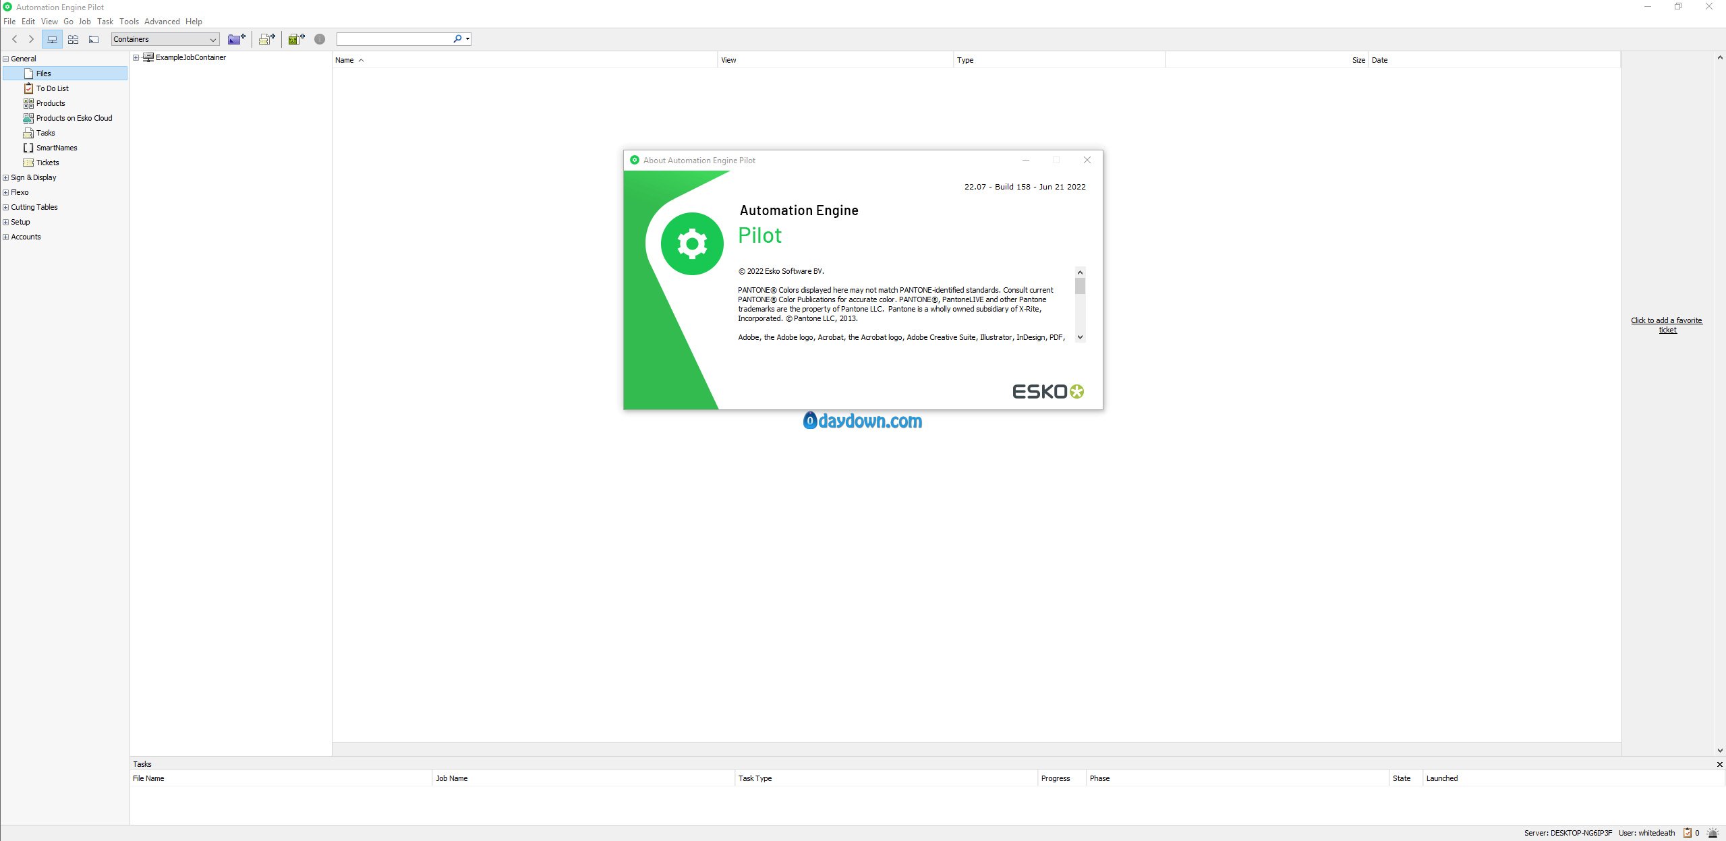Sort by the Type column header

pos(1059,60)
